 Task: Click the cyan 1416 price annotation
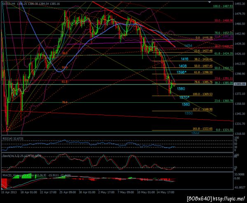pos(184,59)
